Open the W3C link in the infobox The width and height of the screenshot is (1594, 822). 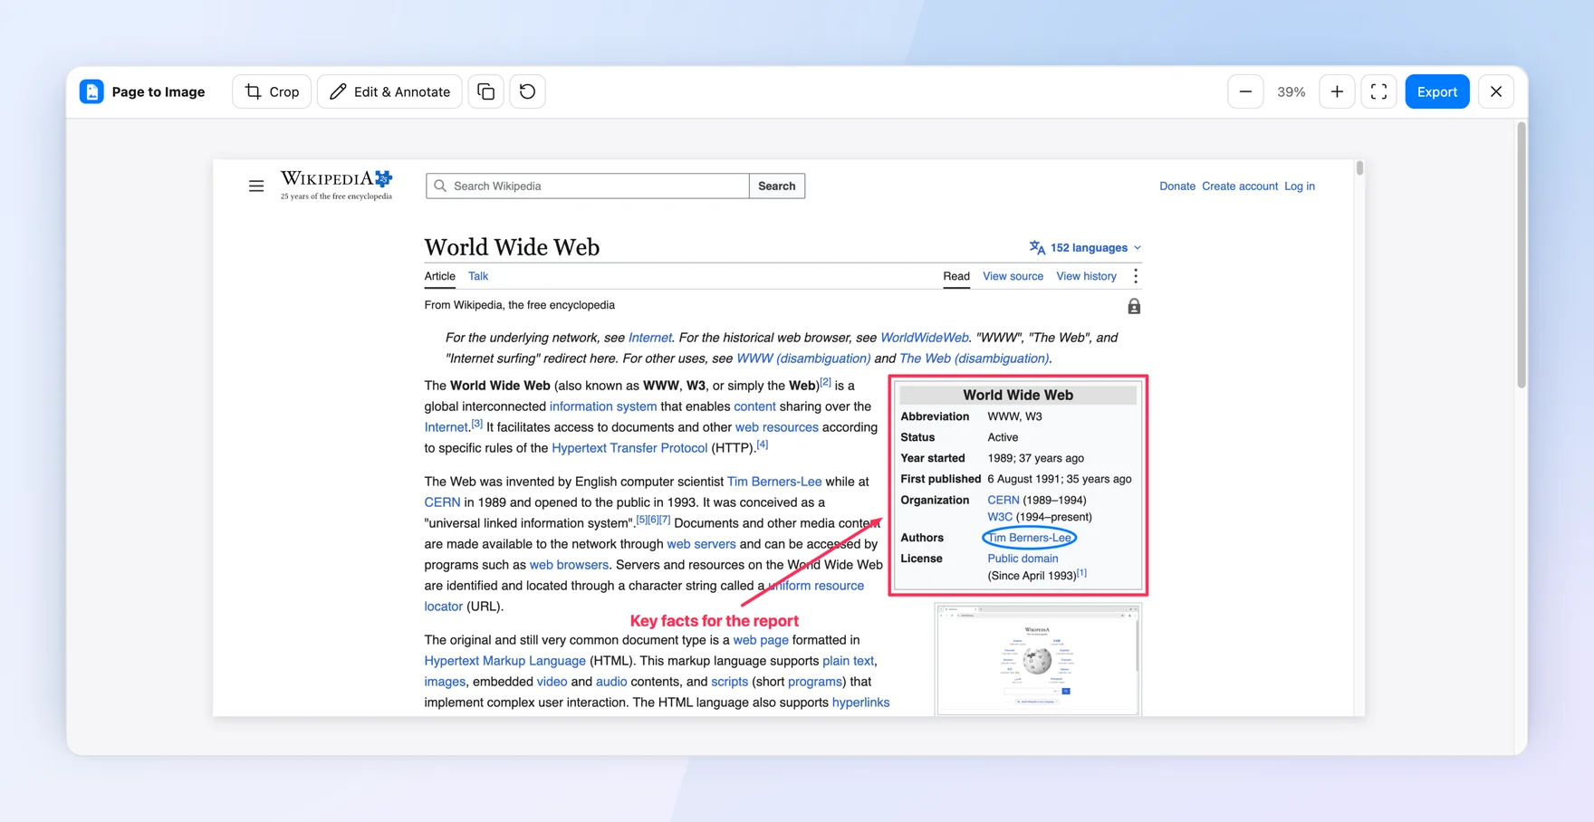1000,517
